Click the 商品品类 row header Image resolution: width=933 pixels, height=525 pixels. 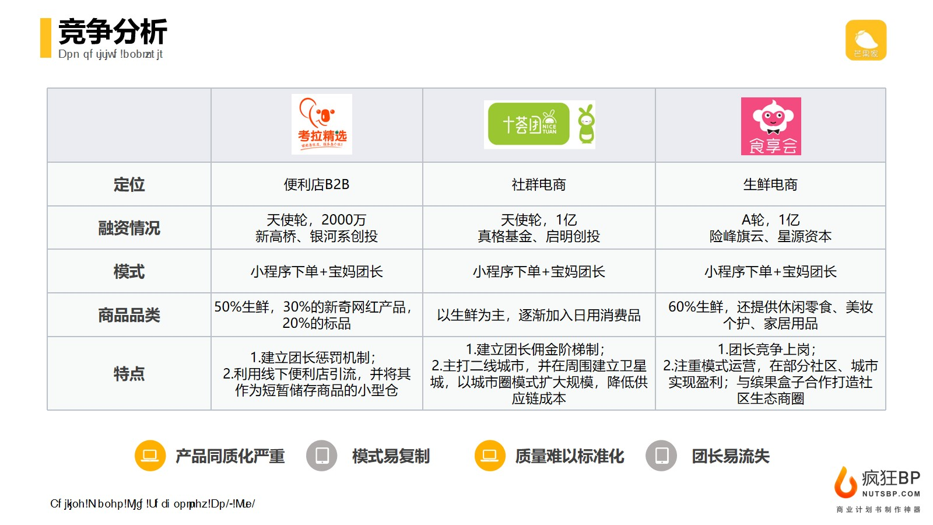pos(129,315)
